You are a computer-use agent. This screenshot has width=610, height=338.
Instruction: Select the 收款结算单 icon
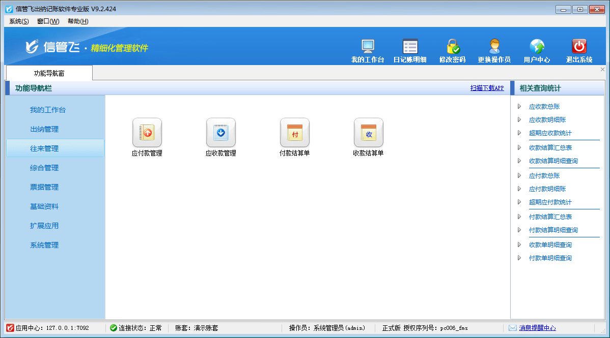pos(368,133)
